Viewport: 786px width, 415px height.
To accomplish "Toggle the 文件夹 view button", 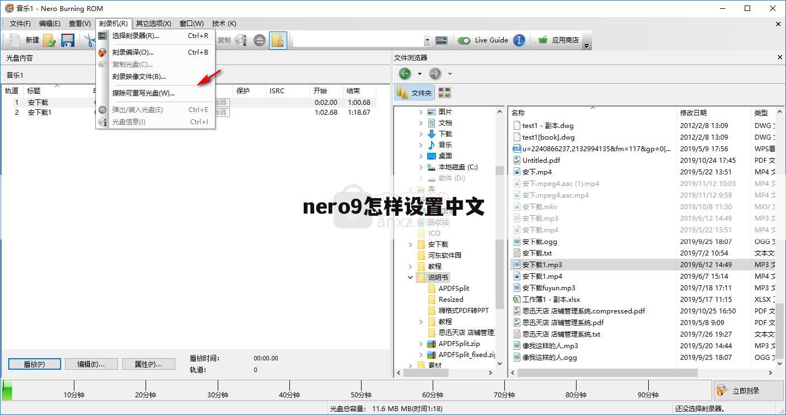I will pyautogui.click(x=414, y=93).
